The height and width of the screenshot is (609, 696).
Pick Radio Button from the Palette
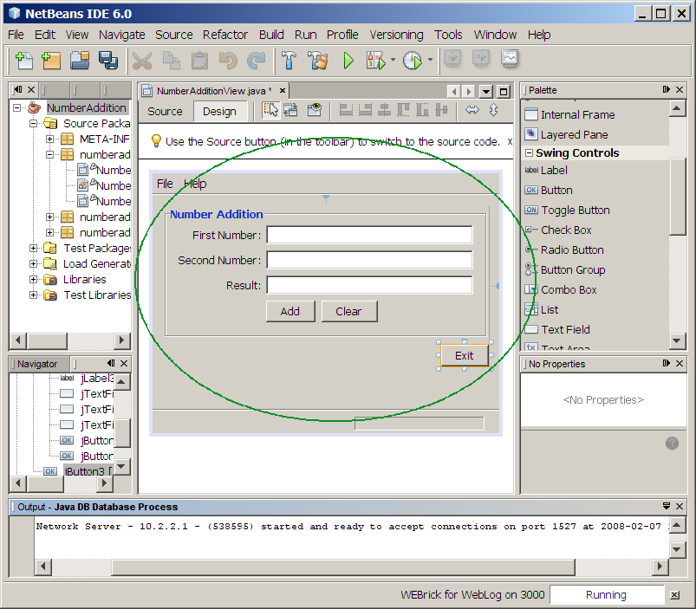tap(564, 250)
